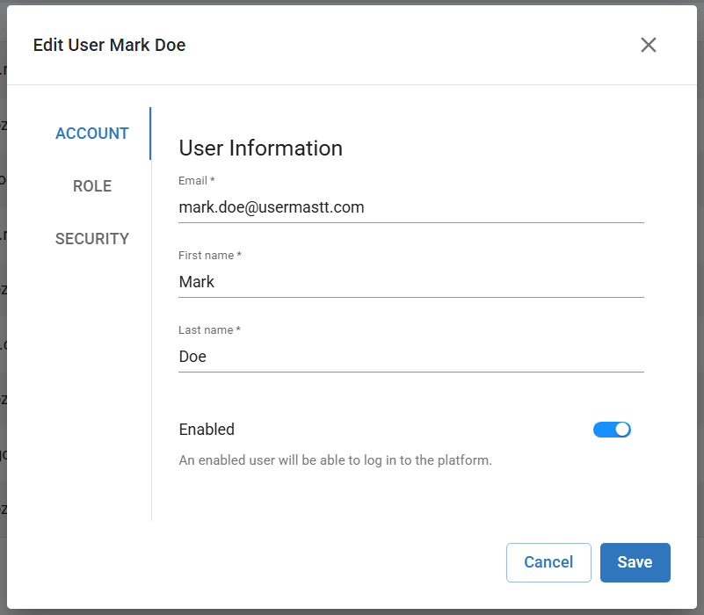This screenshot has width=704, height=615.
Task: Save the user changes
Action: pyautogui.click(x=635, y=562)
